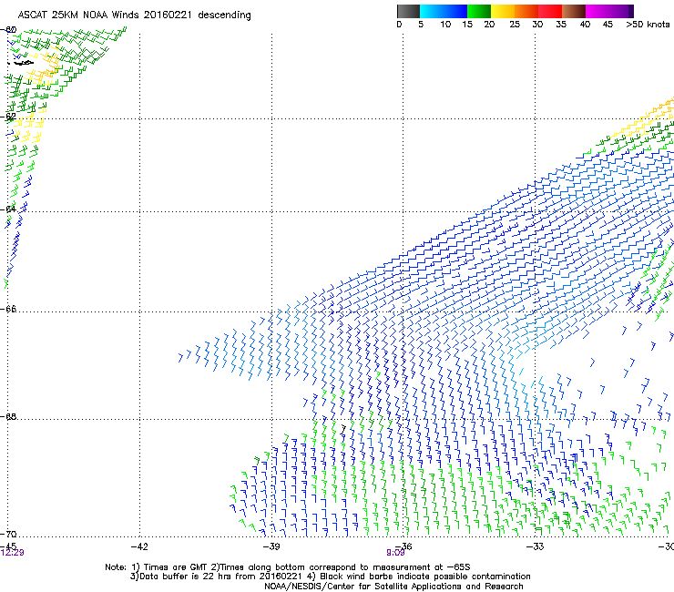This screenshot has width=674, height=592.
Task: Click the NOAA/NESDIS credit line
Action: coord(393,587)
